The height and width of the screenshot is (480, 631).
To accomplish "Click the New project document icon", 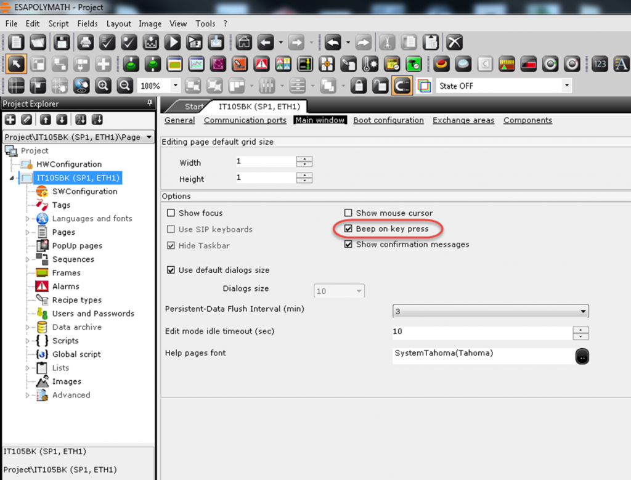I will (16, 43).
